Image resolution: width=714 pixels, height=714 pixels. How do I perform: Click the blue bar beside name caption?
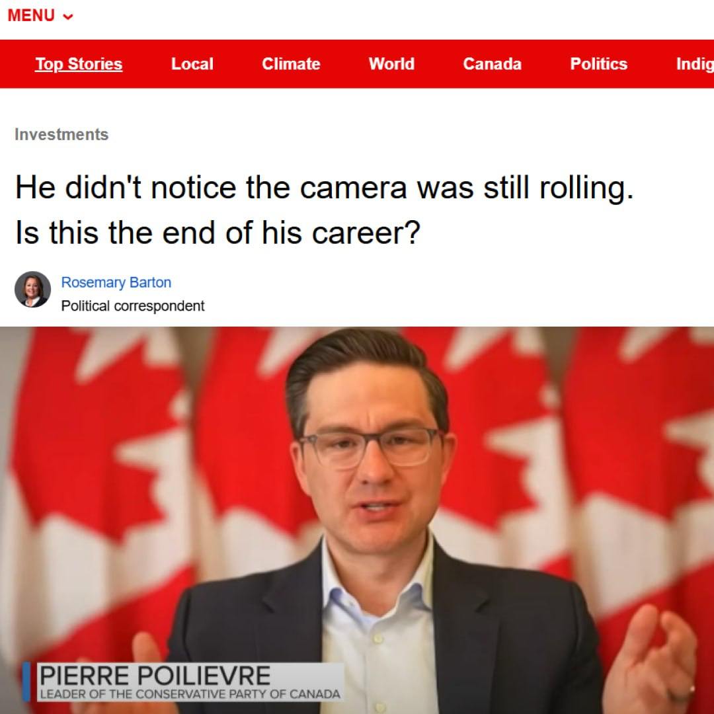point(26,682)
